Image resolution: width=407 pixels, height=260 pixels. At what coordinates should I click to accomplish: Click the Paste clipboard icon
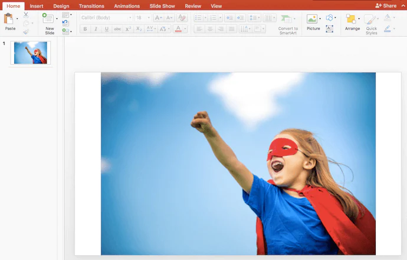[x=9, y=19]
